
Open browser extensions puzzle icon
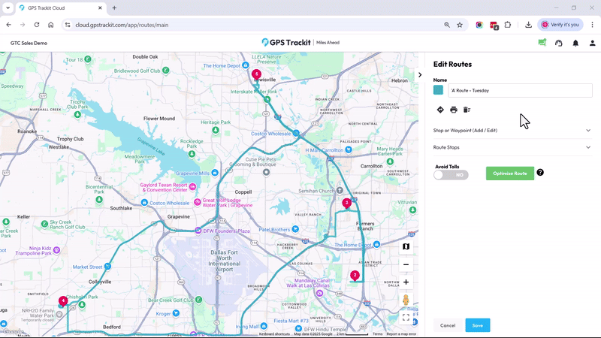click(x=508, y=25)
